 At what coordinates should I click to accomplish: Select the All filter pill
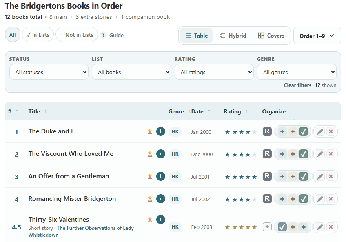coord(13,35)
